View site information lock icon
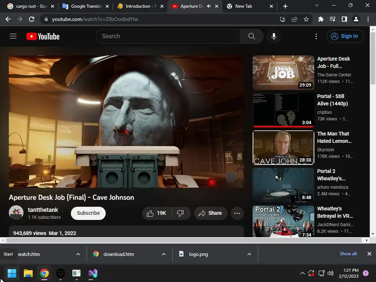Image resolution: width=376 pixels, height=282 pixels. [46, 19]
